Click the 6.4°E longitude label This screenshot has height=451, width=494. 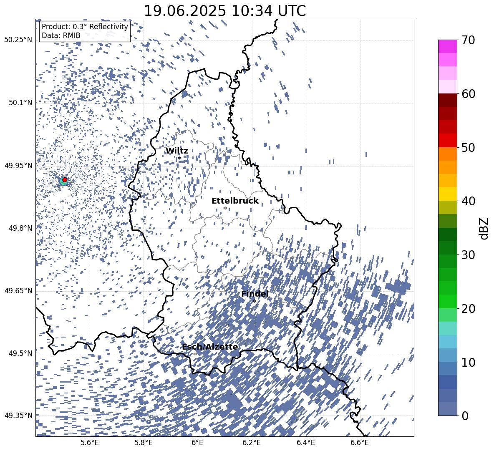[x=305, y=443]
